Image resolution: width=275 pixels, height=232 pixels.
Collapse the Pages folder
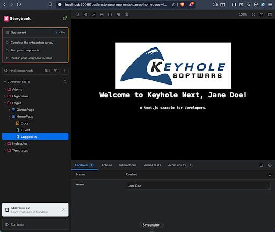click(x=17, y=103)
